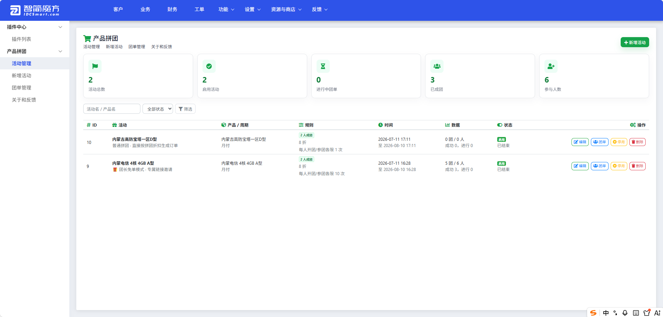Image resolution: width=663 pixels, height=317 pixels.
Task: Click the green 新增活动 button
Action: click(x=635, y=42)
